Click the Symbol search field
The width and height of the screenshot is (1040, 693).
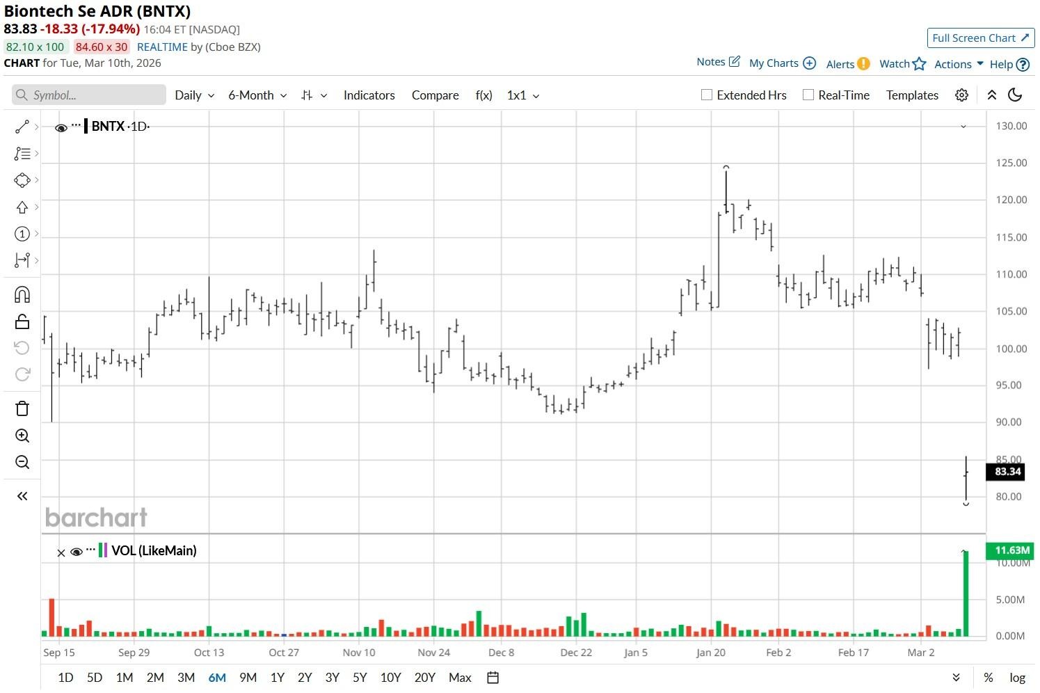tap(89, 95)
